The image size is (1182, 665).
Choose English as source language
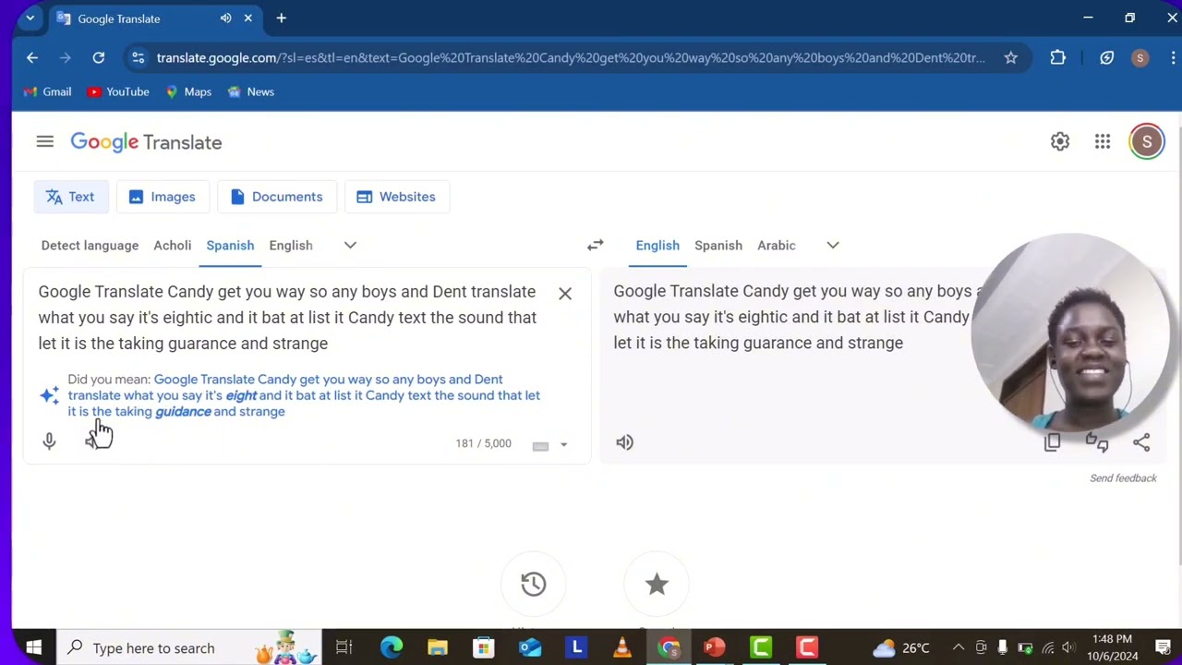291,245
